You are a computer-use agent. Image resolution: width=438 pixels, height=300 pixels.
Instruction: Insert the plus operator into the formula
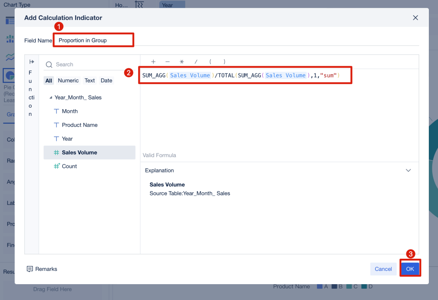[x=154, y=61]
